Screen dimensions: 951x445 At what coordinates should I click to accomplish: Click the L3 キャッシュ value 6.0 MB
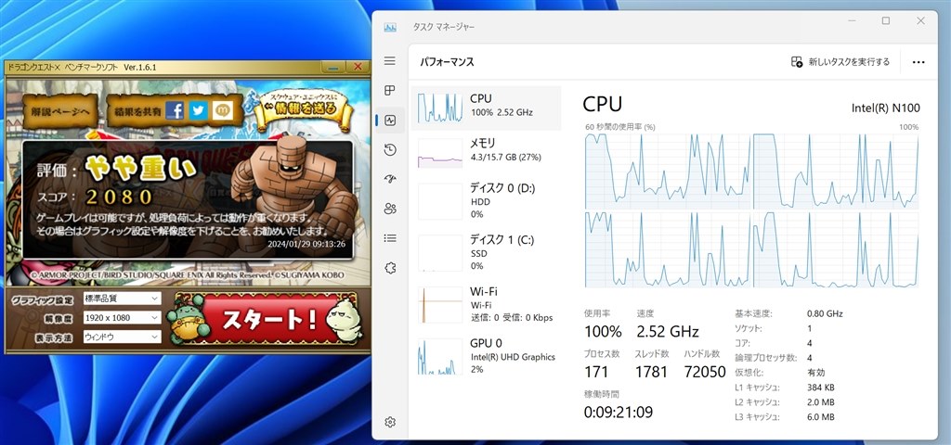821,417
